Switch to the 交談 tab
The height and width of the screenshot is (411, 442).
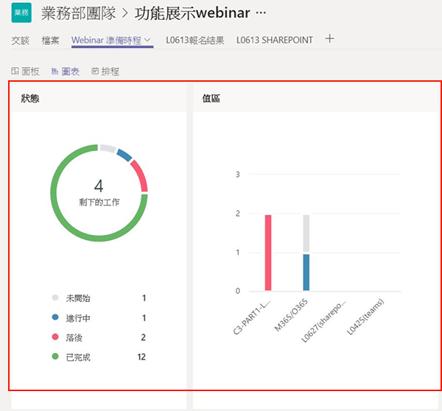pyautogui.click(x=21, y=41)
